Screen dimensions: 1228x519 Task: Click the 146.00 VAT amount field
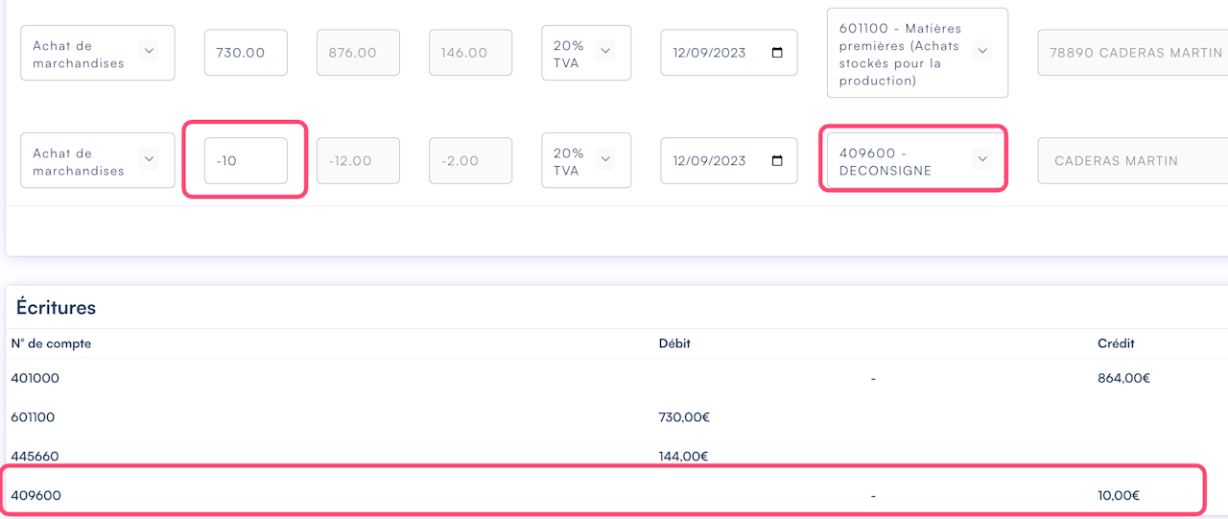click(x=471, y=53)
